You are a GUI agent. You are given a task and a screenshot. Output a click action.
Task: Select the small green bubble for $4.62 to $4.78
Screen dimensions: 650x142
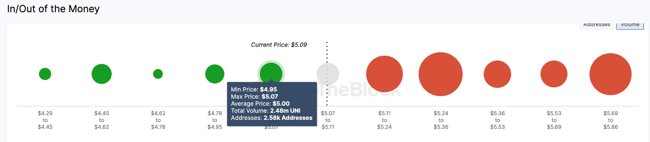(x=158, y=74)
